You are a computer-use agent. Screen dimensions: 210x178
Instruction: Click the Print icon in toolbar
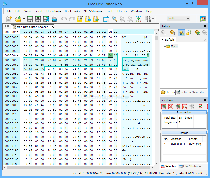click(54, 19)
